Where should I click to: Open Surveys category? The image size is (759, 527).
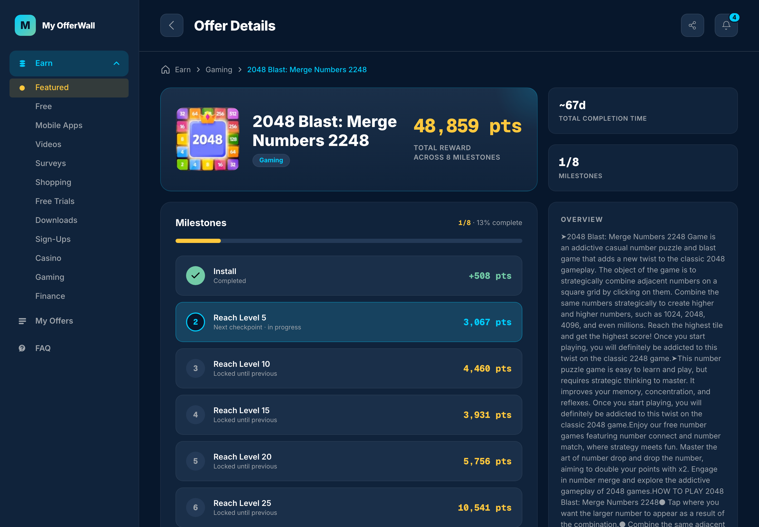(51, 163)
